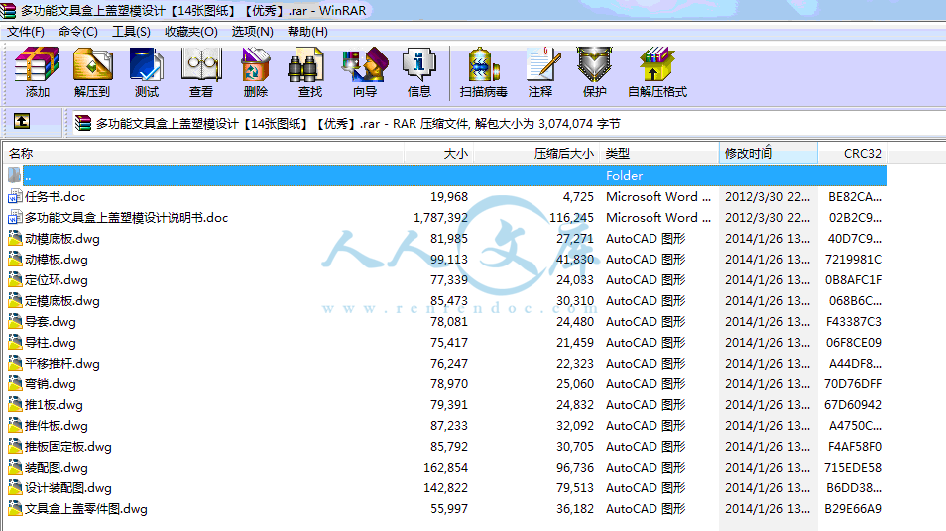The image size is (946, 531).
Task: Click the AutoCAD icon beside 导柱.dwg
Action: [15, 343]
